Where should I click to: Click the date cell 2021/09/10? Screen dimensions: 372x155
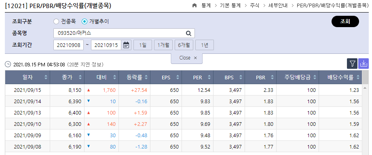click(27, 124)
